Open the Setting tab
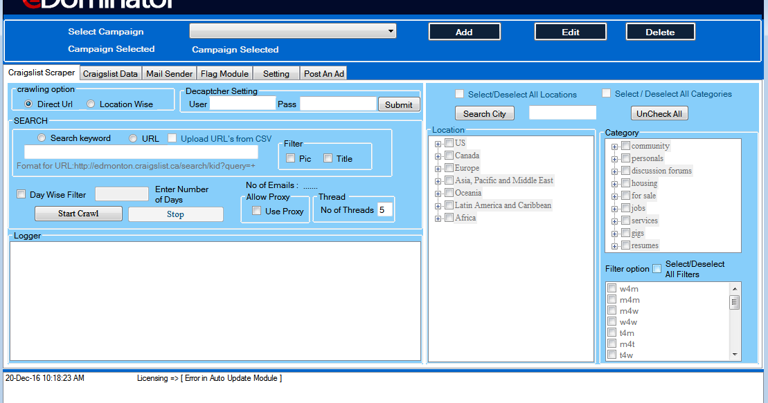 pyautogui.click(x=276, y=73)
